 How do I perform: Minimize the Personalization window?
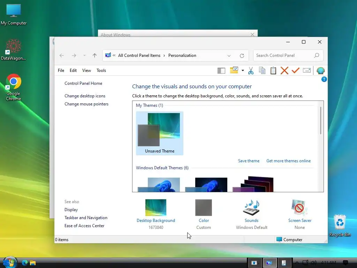pos(288,42)
